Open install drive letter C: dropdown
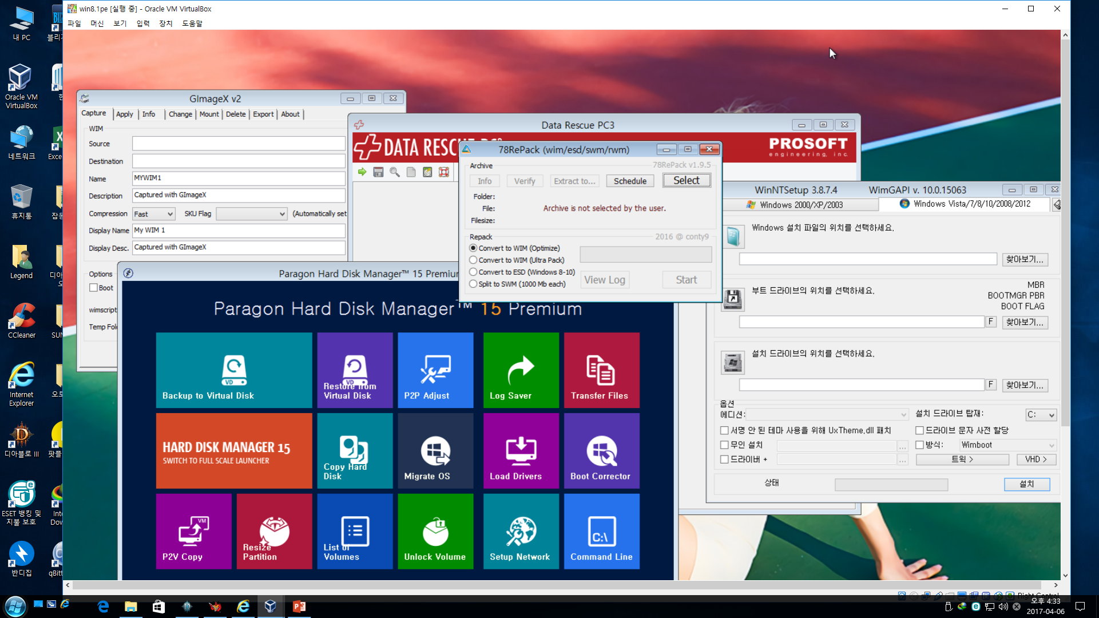 [x=1041, y=414]
